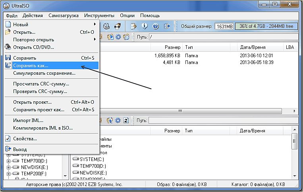Open the Опции menu
This screenshot has height=192, width=303.
point(127,16)
